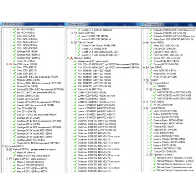Click the icon beside Peugeot (OBD2)
Viewport: 196px width, 196px height.
[x=151, y=89]
